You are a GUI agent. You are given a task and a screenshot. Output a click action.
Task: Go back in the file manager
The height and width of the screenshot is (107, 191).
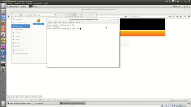14,15
